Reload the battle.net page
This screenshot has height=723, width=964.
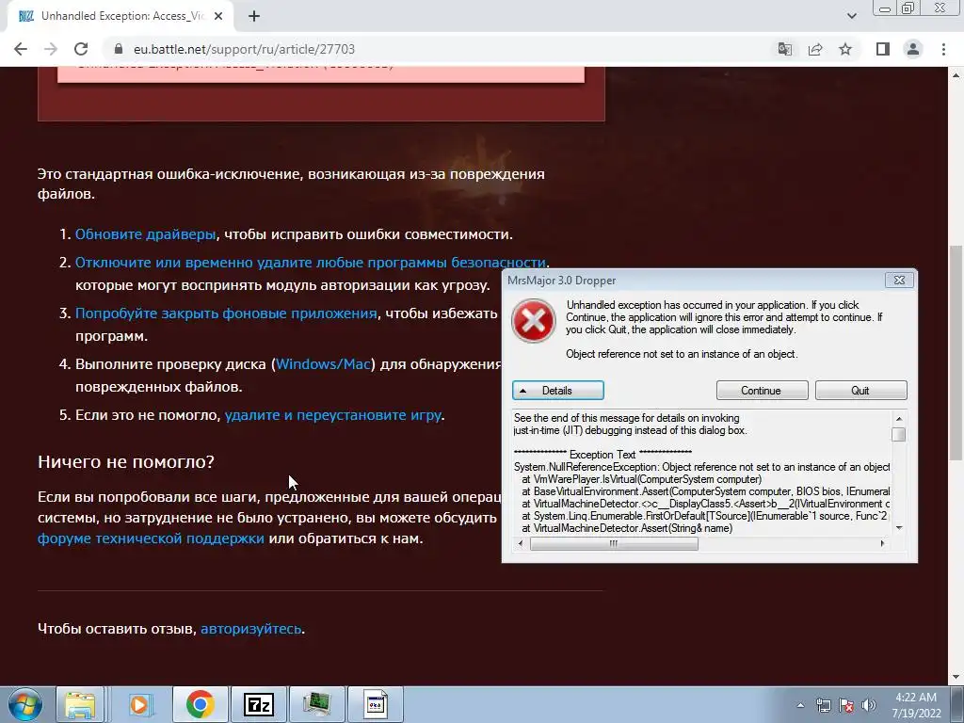81,49
